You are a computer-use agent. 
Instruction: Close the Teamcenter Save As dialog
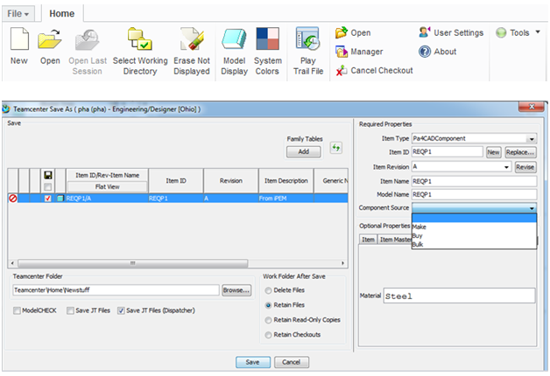click(531, 107)
